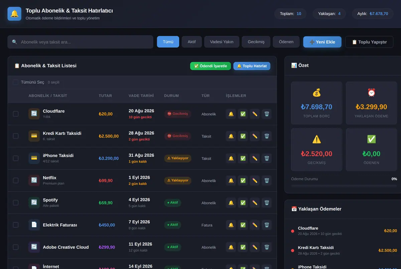Click the Toplam Borç summary card

pos(316,103)
